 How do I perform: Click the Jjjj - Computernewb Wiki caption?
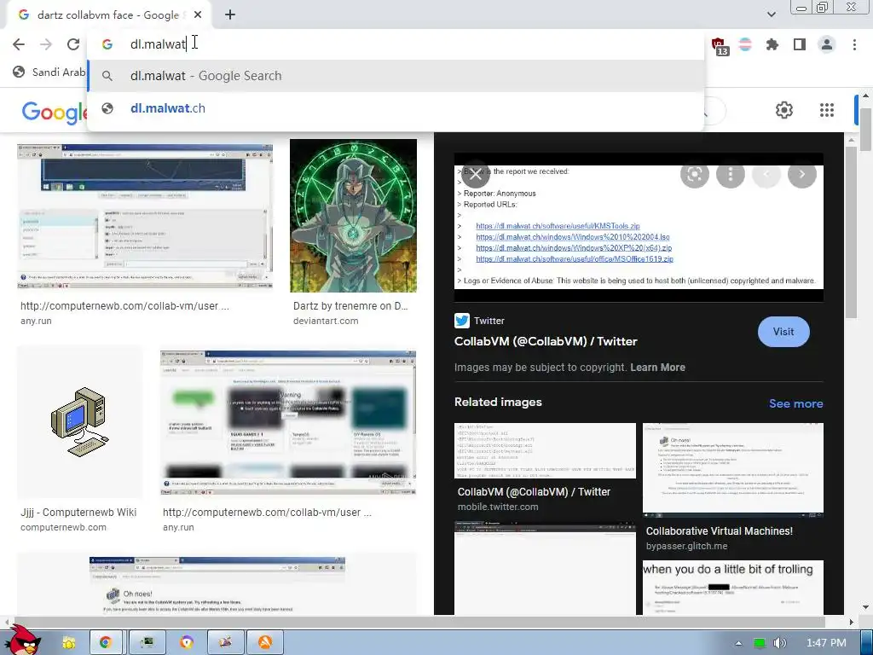(x=78, y=513)
